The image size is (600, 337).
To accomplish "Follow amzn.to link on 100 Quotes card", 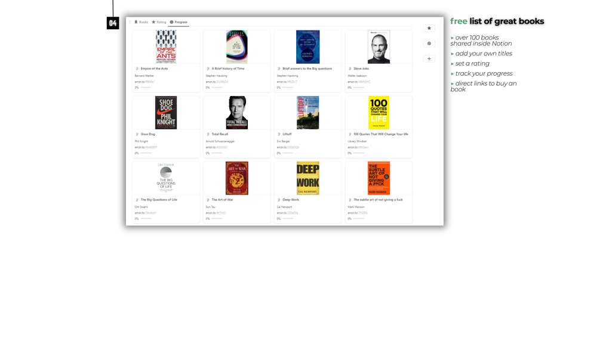I will 358,147.
